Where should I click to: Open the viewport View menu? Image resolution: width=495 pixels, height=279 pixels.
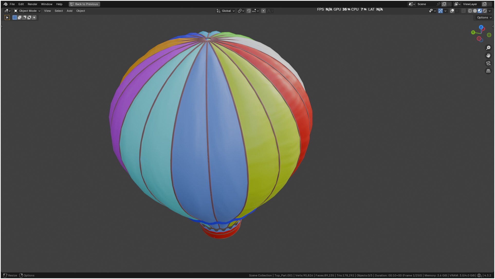click(x=47, y=11)
